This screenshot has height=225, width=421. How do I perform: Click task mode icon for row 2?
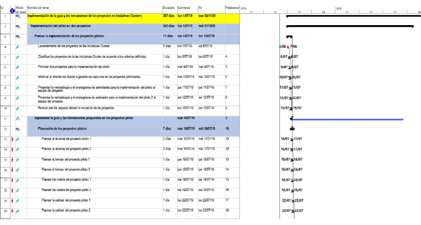pyautogui.click(x=18, y=26)
